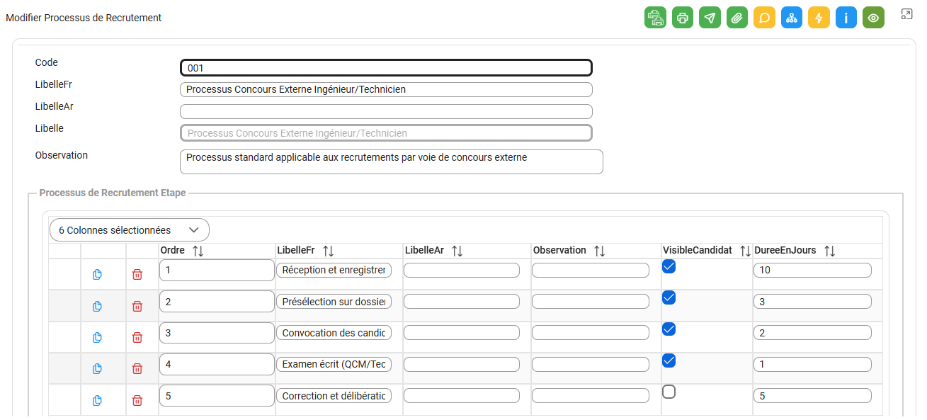Click the Code field containing 001

point(386,68)
